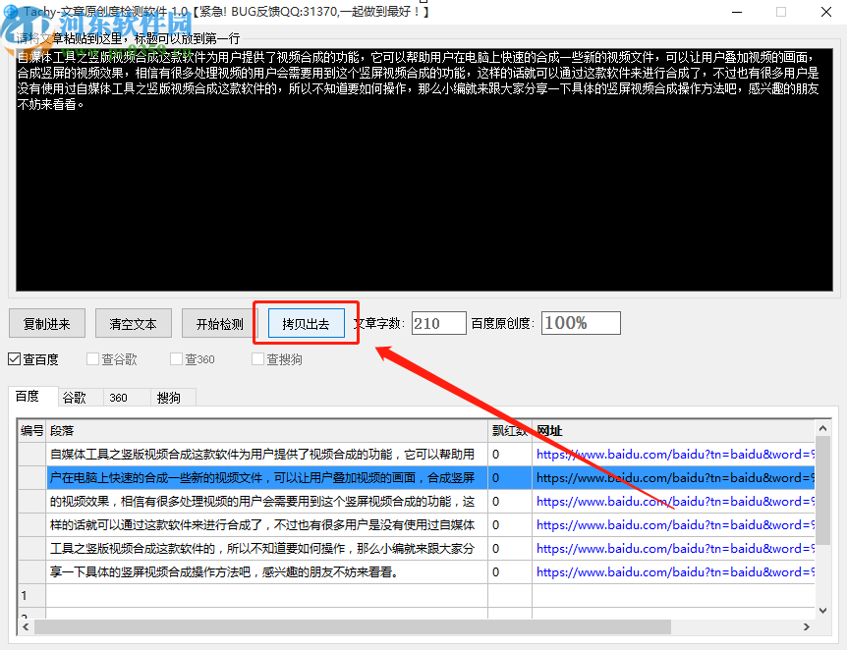Screen dimensions: 847x650
Task: Click the 清空文本 button to clear text
Action: pyautogui.click(x=132, y=322)
